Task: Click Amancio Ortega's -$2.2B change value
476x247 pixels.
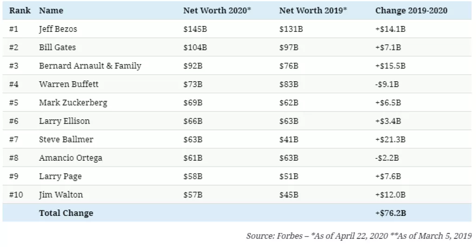Action: [x=387, y=158]
